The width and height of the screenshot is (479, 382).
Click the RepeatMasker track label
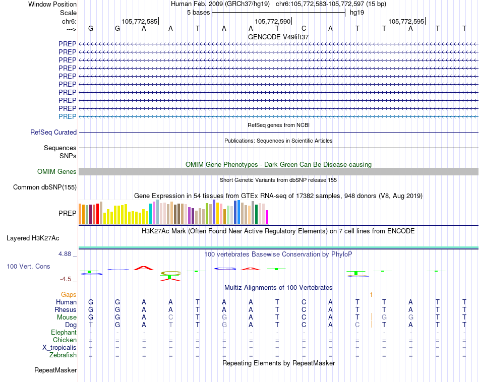pos(55,370)
